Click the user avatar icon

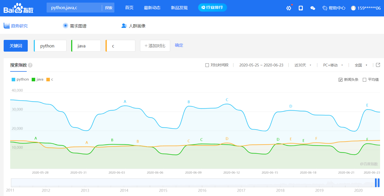point(353,8)
